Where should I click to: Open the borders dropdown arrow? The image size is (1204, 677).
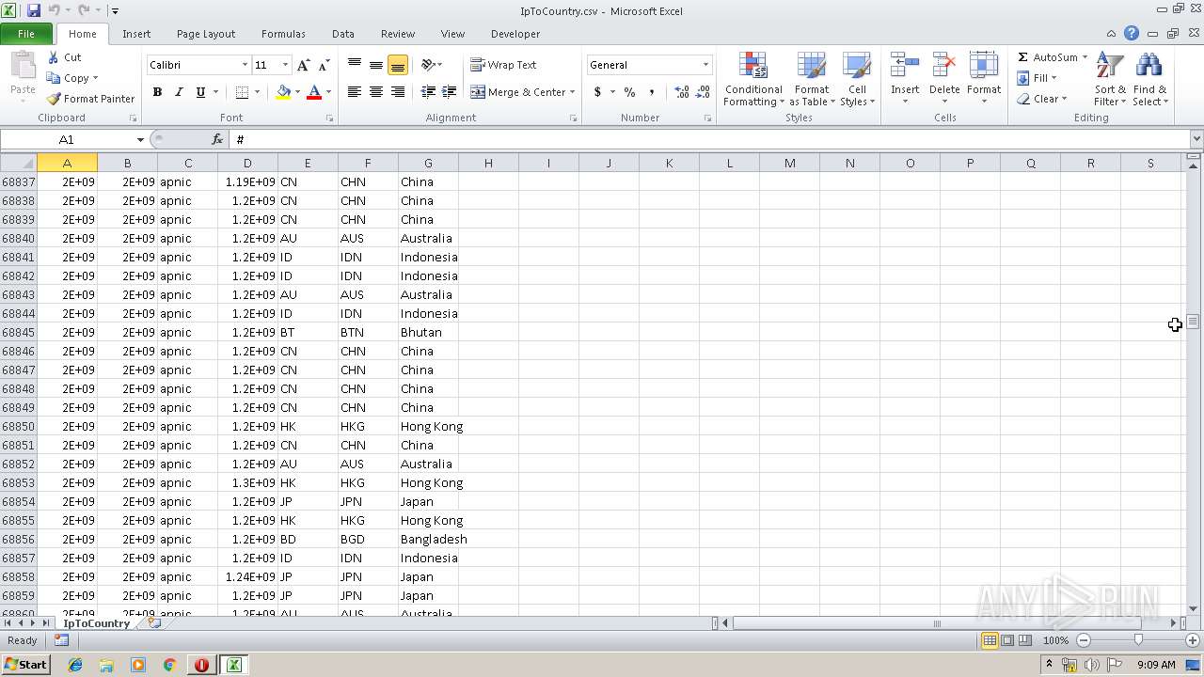tap(258, 92)
